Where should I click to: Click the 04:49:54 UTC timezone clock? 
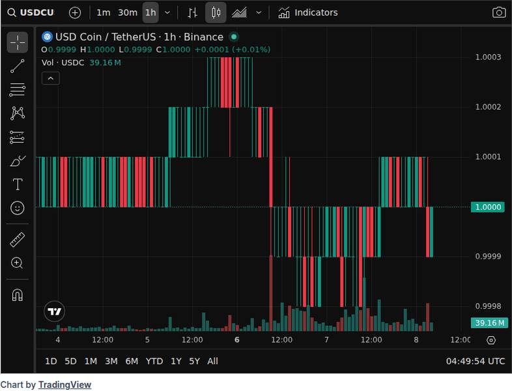point(475,361)
